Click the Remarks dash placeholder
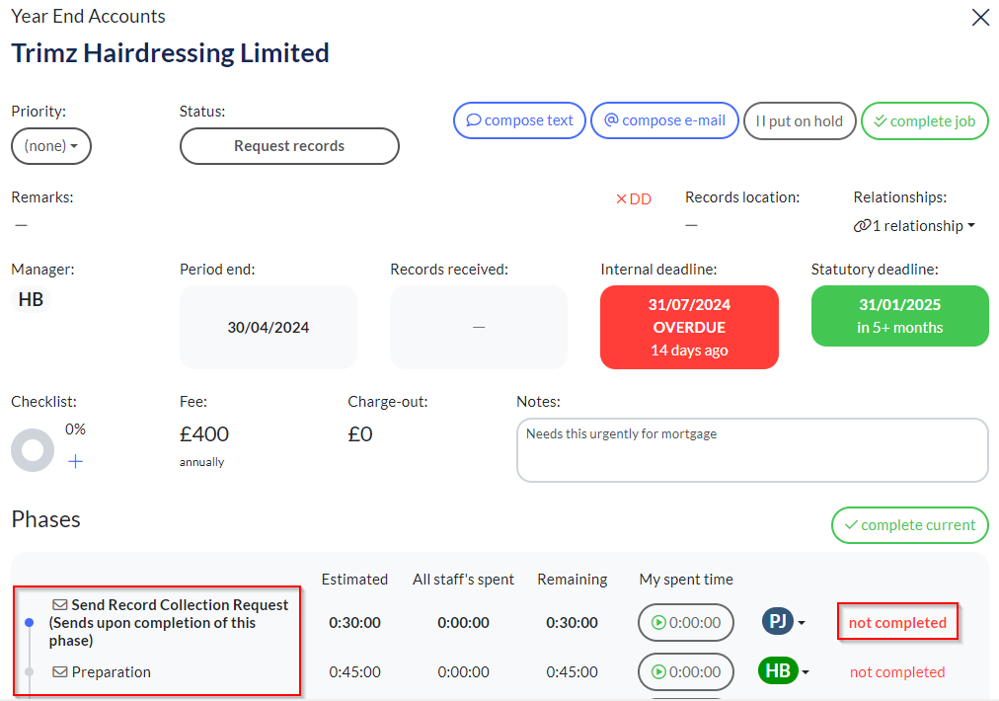The height and width of the screenshot is (701, 999). click(21, 225)
